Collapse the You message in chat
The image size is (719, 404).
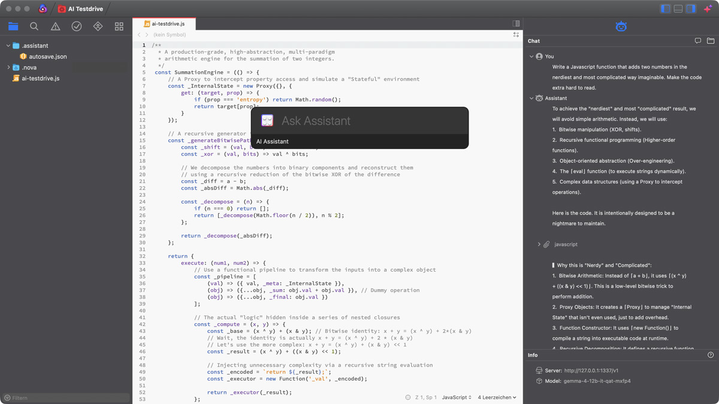pos(531,56)
